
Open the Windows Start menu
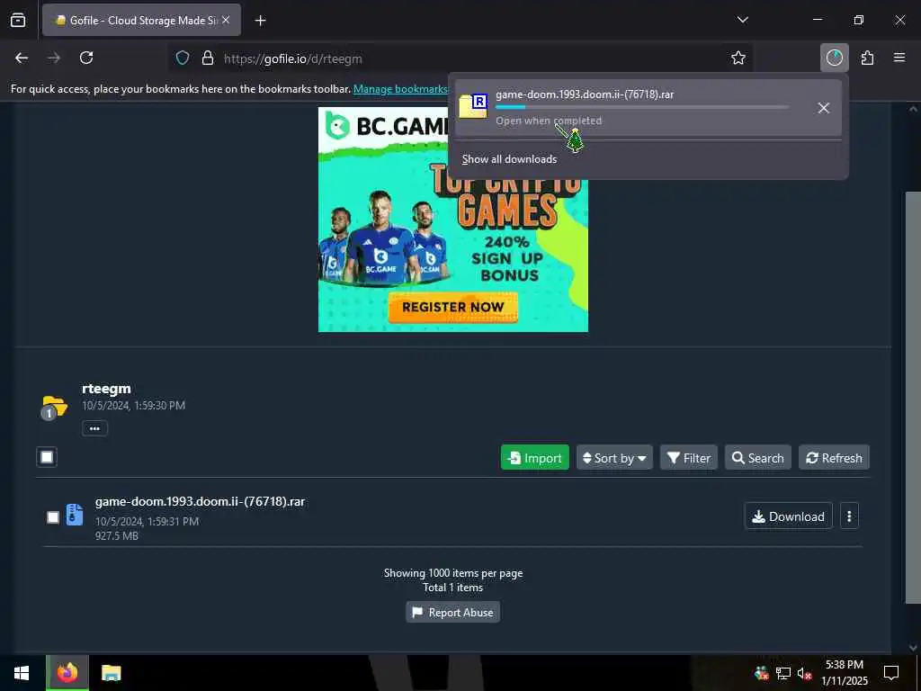click(22, 673)
